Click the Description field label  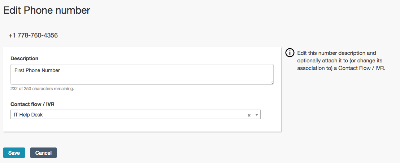[24, 58]
